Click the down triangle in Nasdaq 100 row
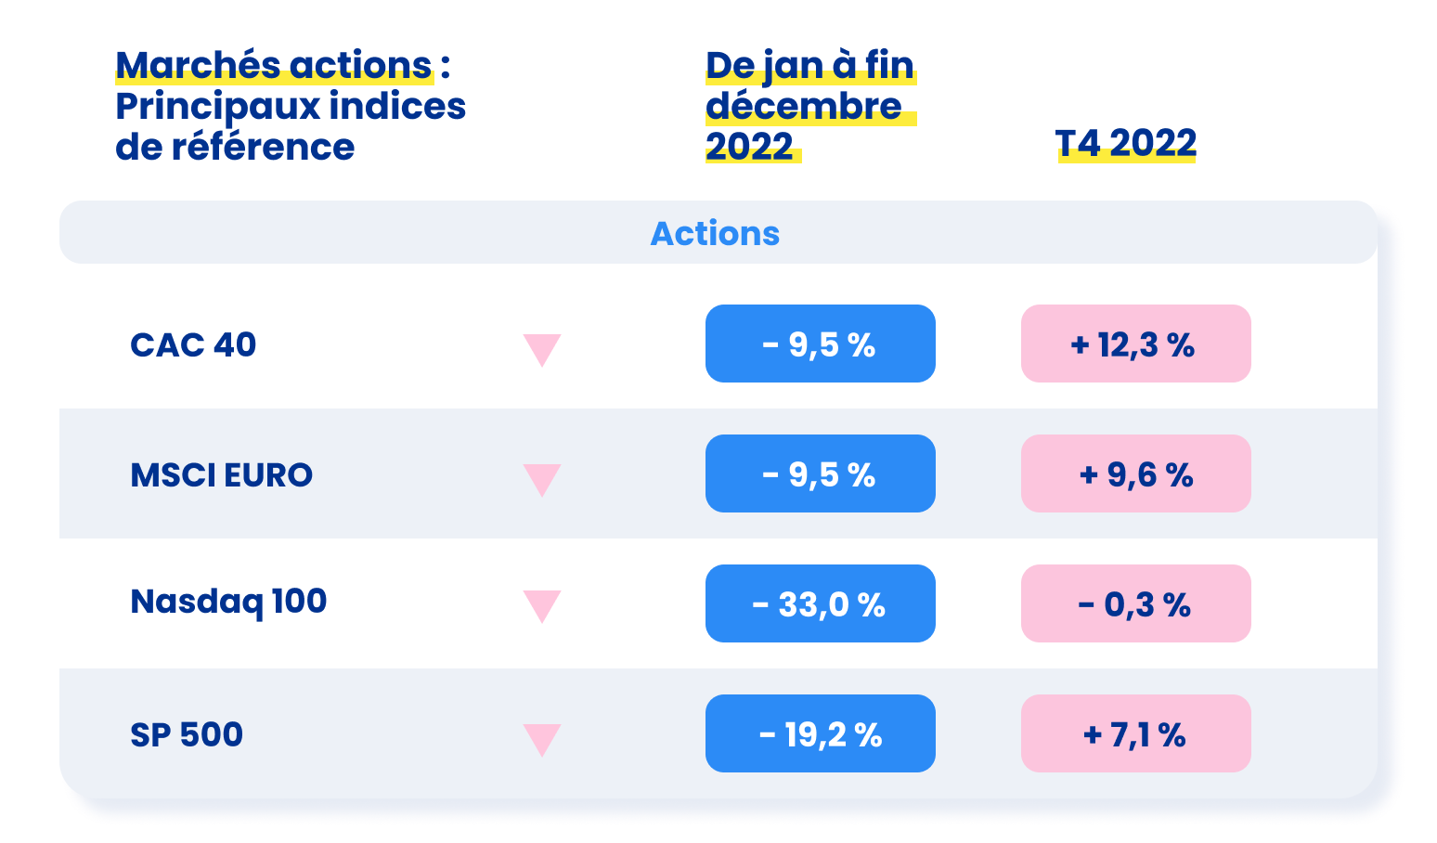Image resolution: width=1437 pixels, height=843 pixels. (x=542, y=604)
